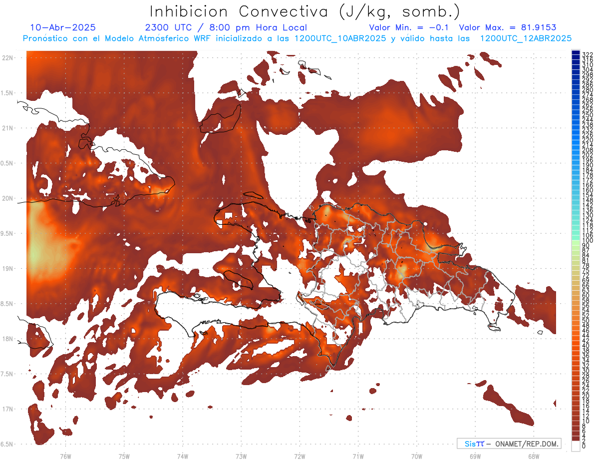Screen dimensions: 599x463
Task: Click the '72W' longitude label
Action: coord(299,456)
